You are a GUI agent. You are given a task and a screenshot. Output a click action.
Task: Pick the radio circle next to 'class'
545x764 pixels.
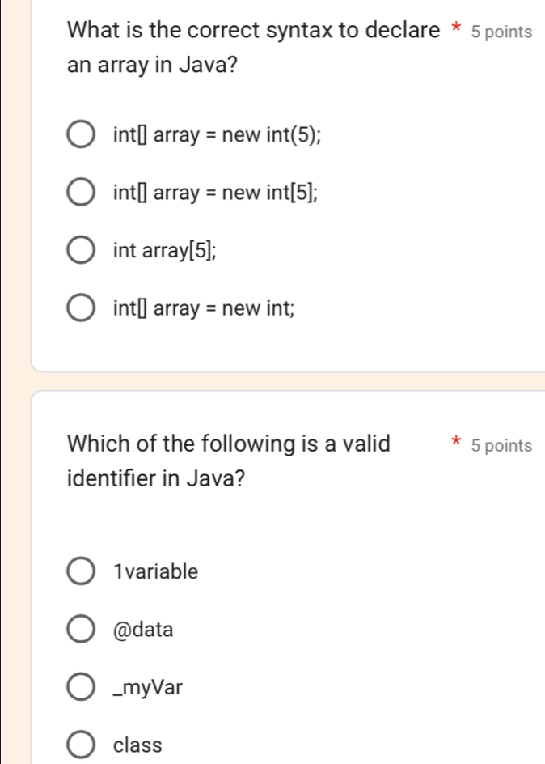click(x=81, y=745)
